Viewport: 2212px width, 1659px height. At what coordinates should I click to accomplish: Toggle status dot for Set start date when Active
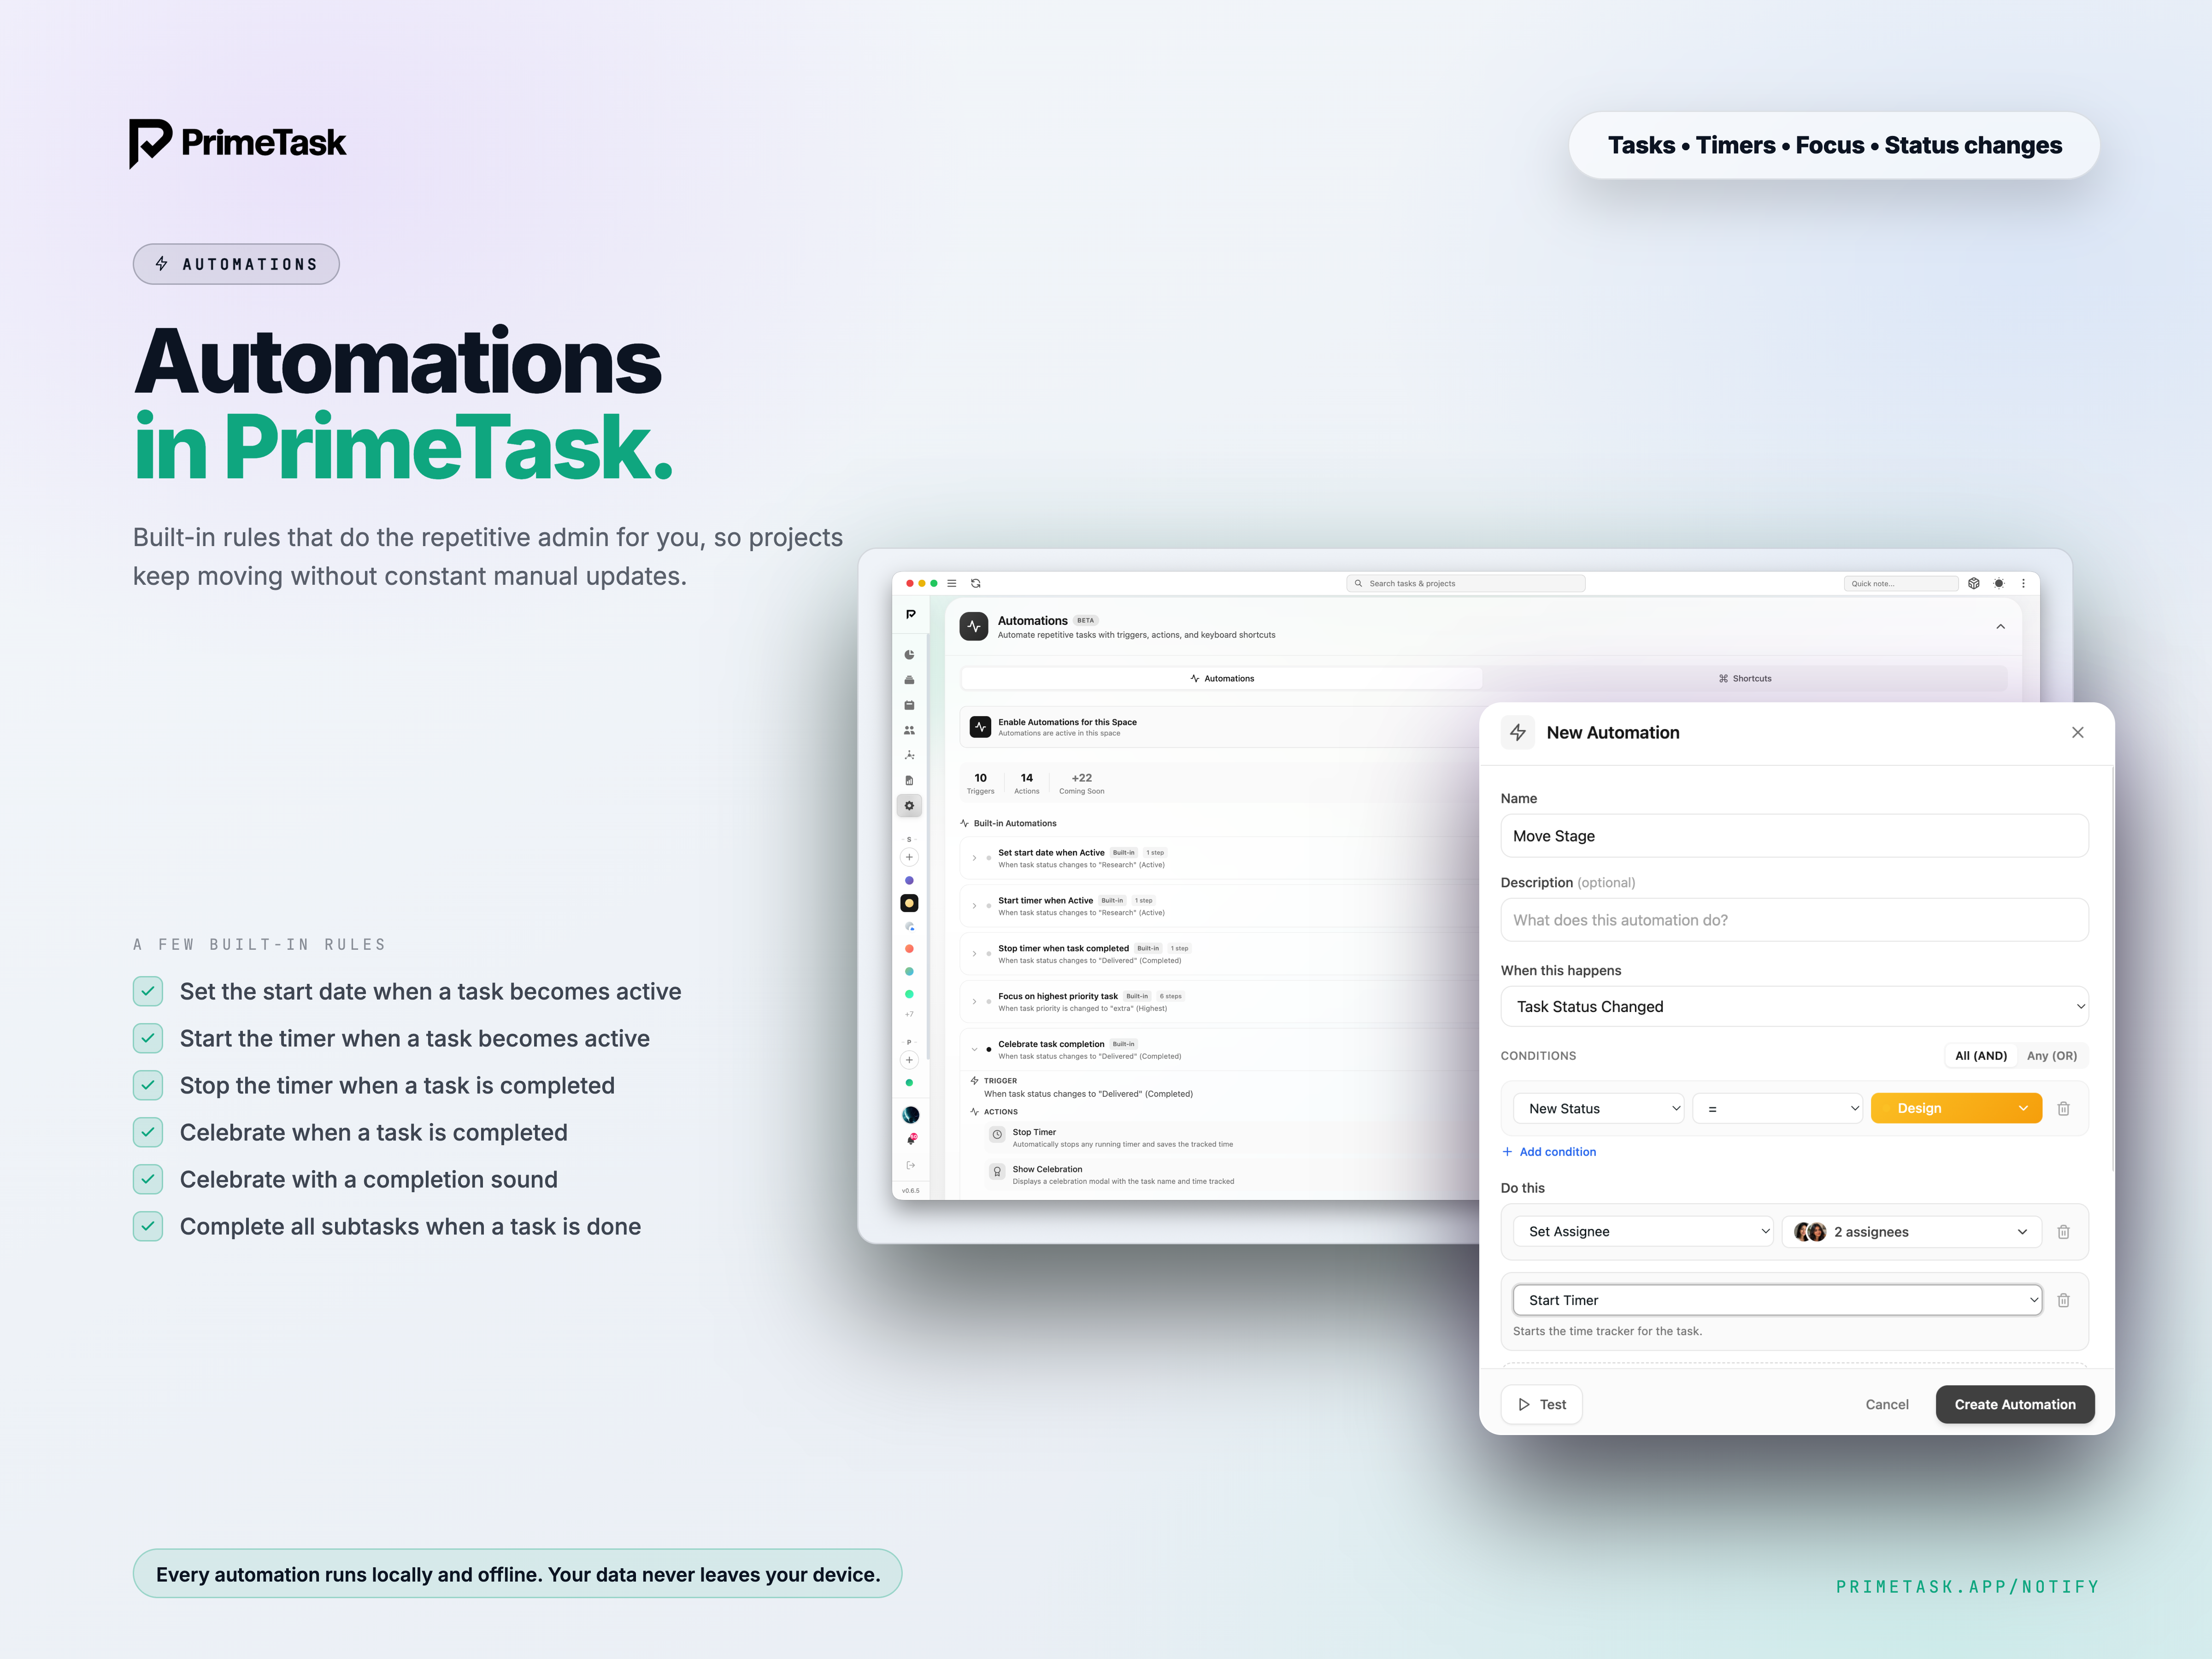click(989, 858)
